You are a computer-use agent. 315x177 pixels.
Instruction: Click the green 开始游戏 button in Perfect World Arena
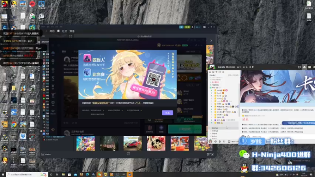(x=185, y=129)
